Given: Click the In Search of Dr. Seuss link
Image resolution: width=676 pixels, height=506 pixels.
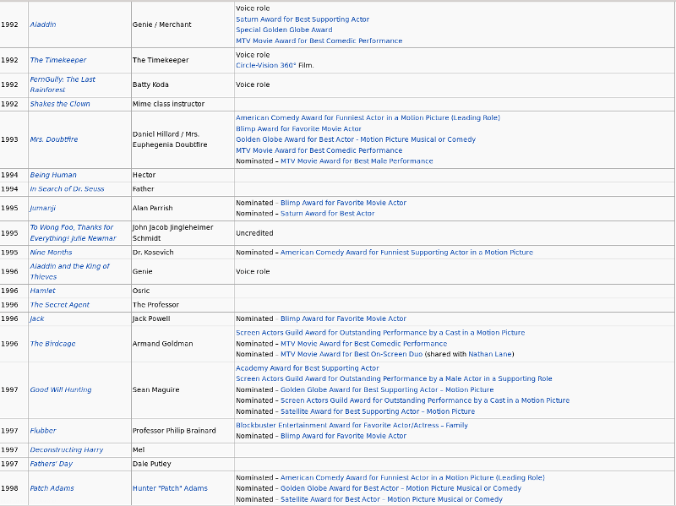Looking at the screenshot, I should pos(67,188).
